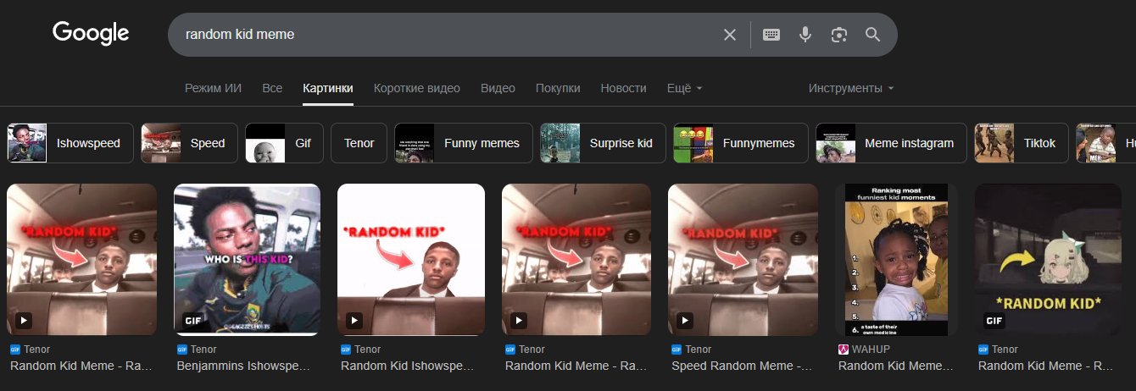Screen dimensions: 1136x391
Task: Select the Tenor filter chip
Action: (359, 143)
